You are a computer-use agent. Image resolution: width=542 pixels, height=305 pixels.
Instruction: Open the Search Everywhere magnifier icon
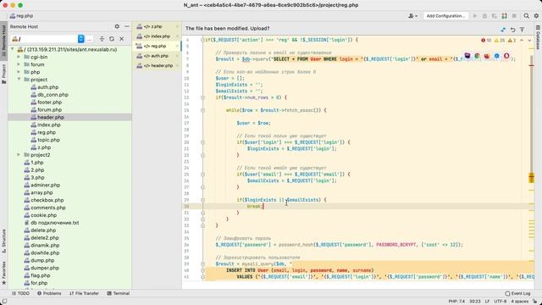[526, 16]
